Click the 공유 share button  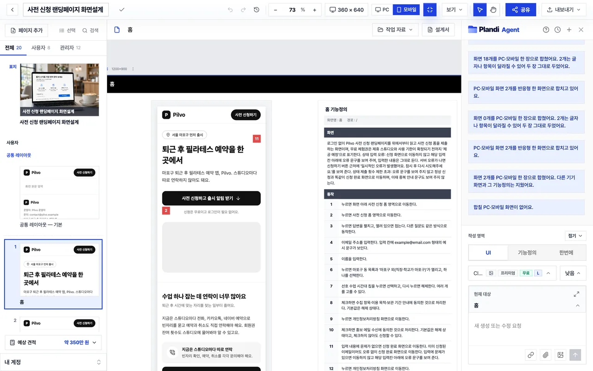[x=521, y=10]
